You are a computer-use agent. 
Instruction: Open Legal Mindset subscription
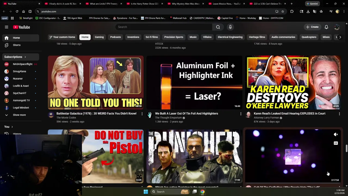21,108
